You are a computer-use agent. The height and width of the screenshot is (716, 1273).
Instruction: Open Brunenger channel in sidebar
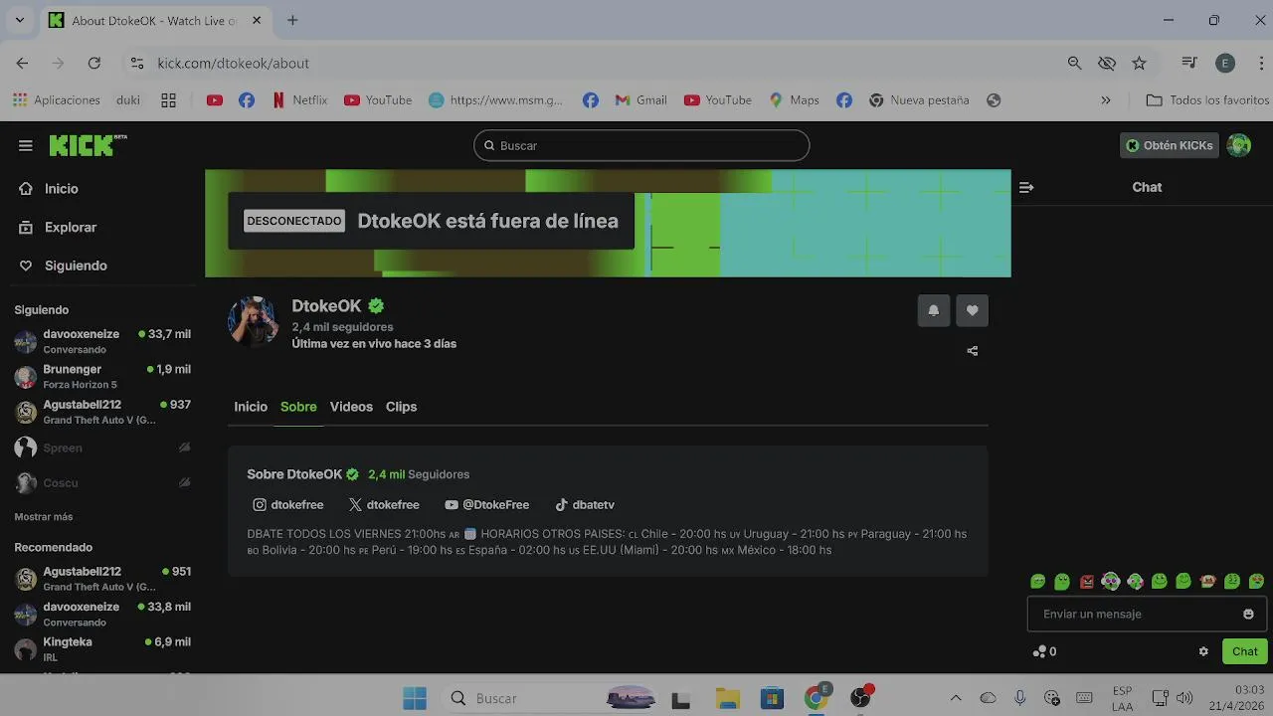pyautogui.click(x=102, y=376)
